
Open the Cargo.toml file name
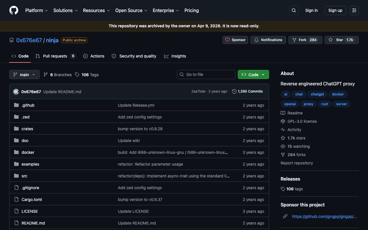[32, 200]
